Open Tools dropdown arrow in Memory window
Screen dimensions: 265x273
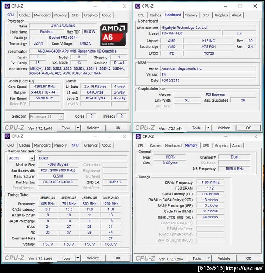point(208,258)
